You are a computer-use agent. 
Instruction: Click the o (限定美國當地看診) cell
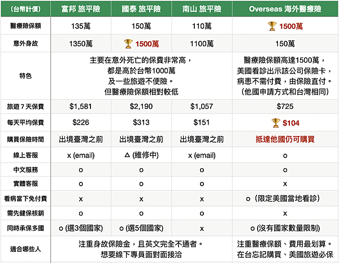click(x=283, y=199)
